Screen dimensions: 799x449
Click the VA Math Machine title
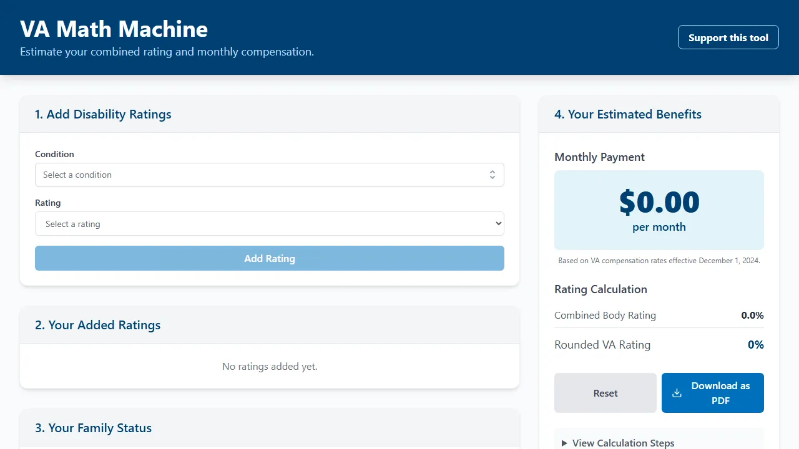114,29
